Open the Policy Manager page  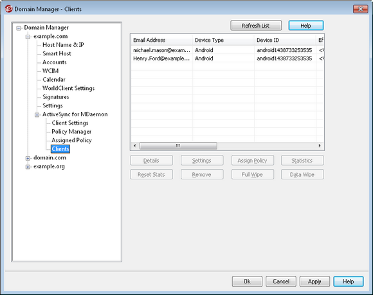point(71,132)
